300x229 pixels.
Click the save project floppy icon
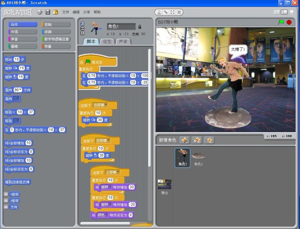click(x=48, y=12)
